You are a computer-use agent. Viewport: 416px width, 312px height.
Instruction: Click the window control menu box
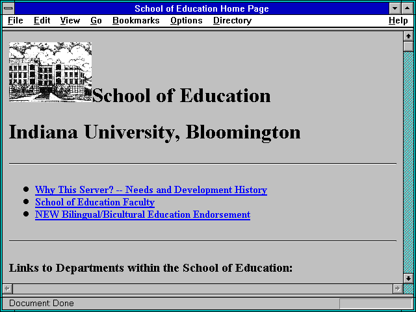pos(8,8)
